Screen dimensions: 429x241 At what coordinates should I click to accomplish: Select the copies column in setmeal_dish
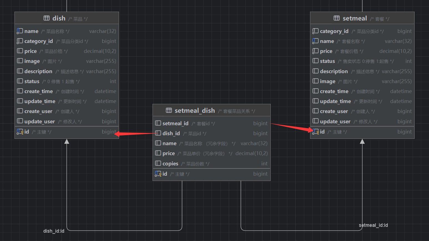(170, 164)
